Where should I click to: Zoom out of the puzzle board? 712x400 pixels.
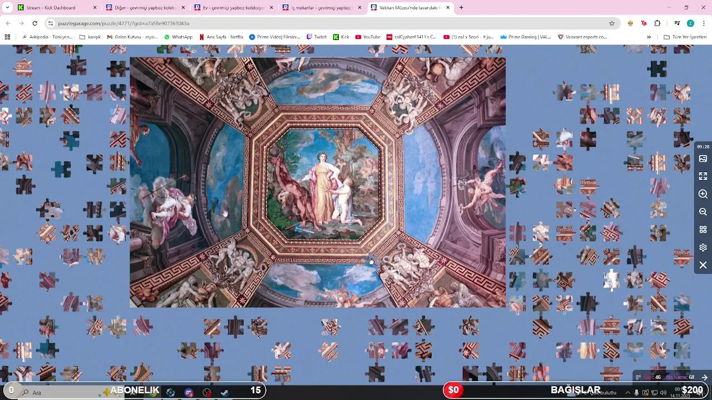703,212
